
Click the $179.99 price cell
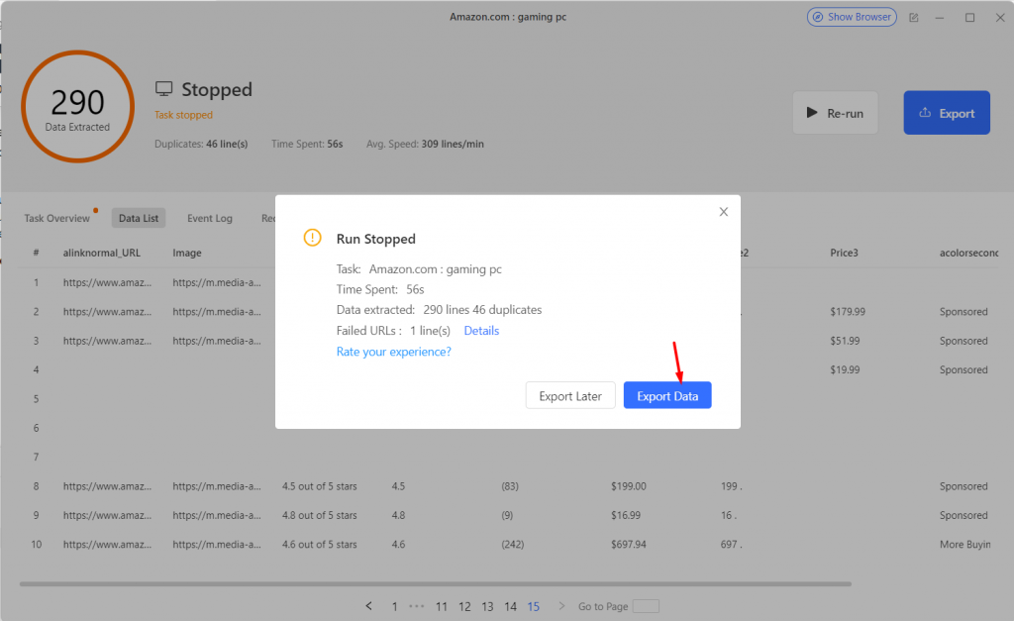click(848, 312)
